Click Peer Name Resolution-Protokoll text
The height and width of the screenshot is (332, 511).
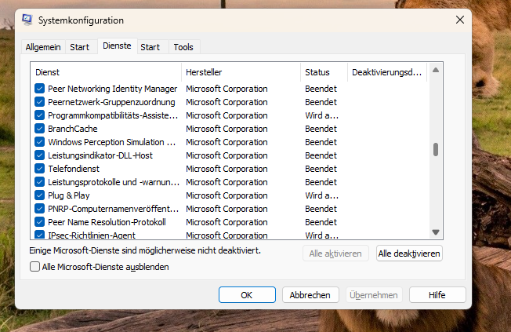click(x=107, y=222)
